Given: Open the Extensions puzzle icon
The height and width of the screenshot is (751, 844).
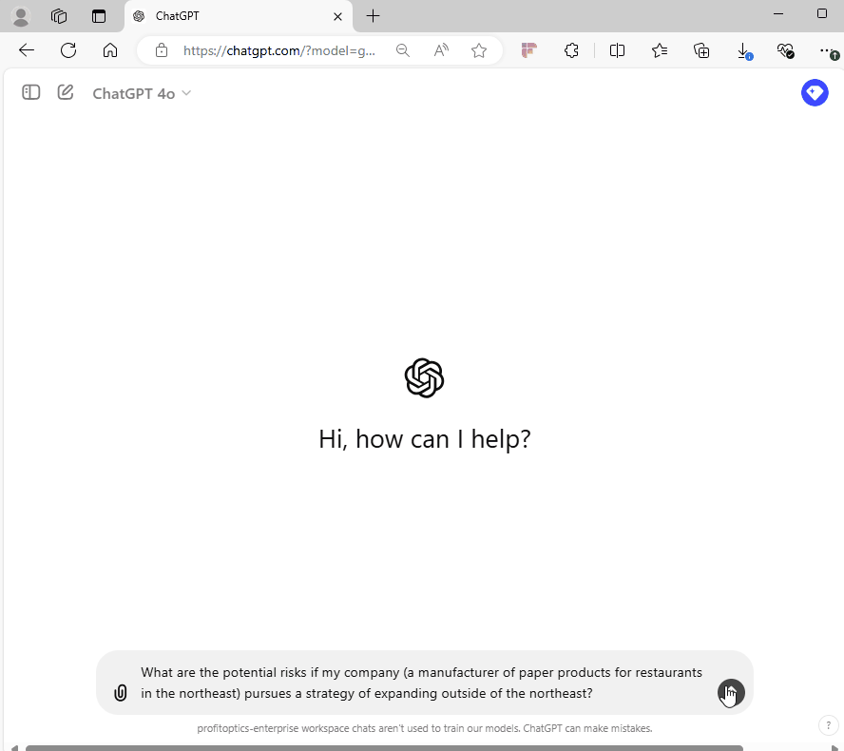Looking at the screenshot, I should [x=571, y=50].
